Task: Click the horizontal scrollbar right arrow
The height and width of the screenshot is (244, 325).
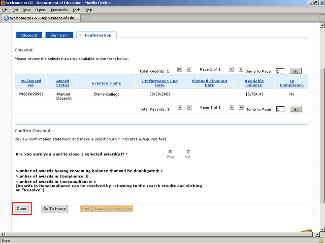Action: [x=317, y=234]
